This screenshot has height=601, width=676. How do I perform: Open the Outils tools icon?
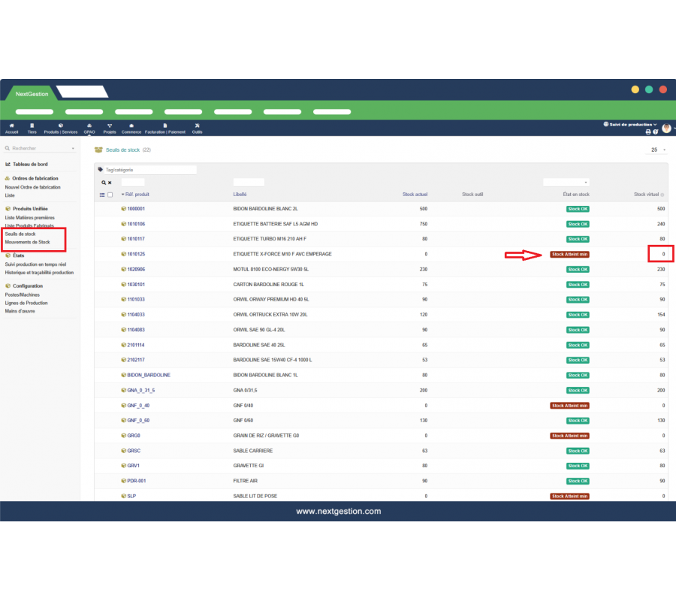tap(197, 128)
